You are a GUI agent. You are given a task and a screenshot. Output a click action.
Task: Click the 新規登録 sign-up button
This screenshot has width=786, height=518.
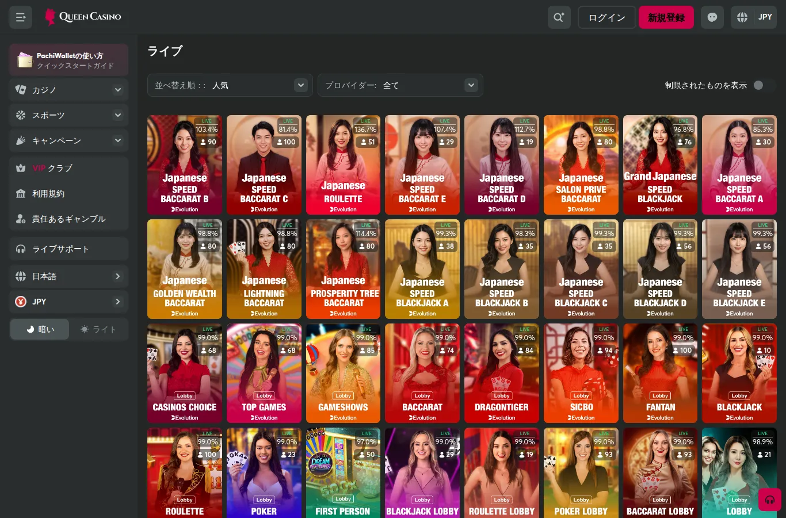[666, 17]
